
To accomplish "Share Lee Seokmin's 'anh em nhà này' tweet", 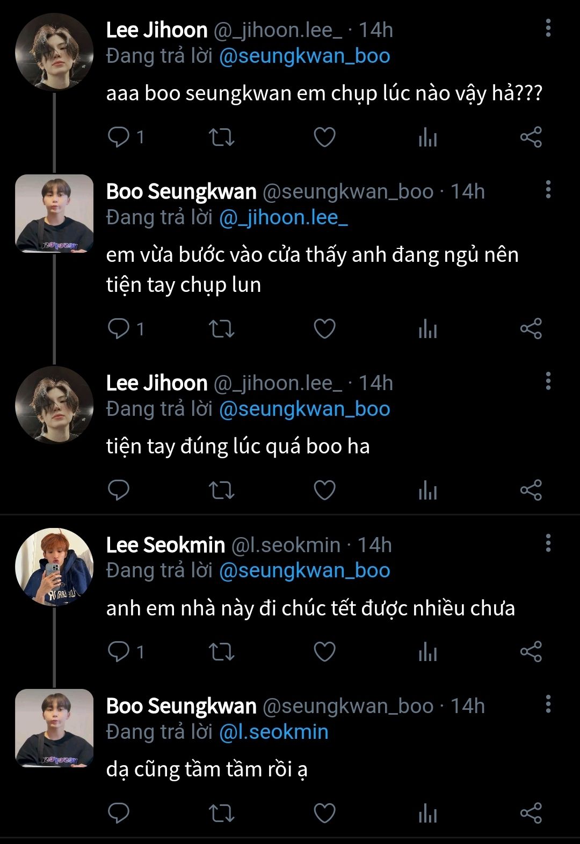I will pyautogui.click(x=531, y=651).
